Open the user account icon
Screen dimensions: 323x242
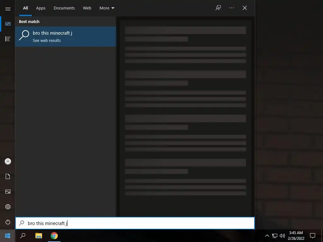8,161
